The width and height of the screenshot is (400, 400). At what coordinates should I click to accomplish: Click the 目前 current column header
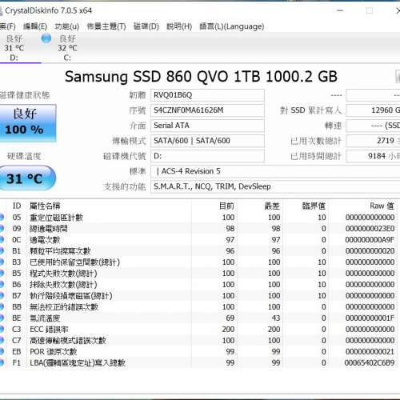[226, 206]
